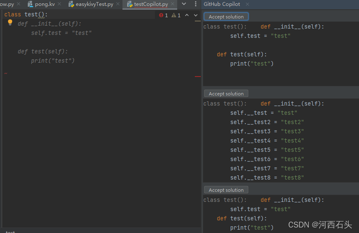Show hidden editor tabs dropdown

[184, 4]
